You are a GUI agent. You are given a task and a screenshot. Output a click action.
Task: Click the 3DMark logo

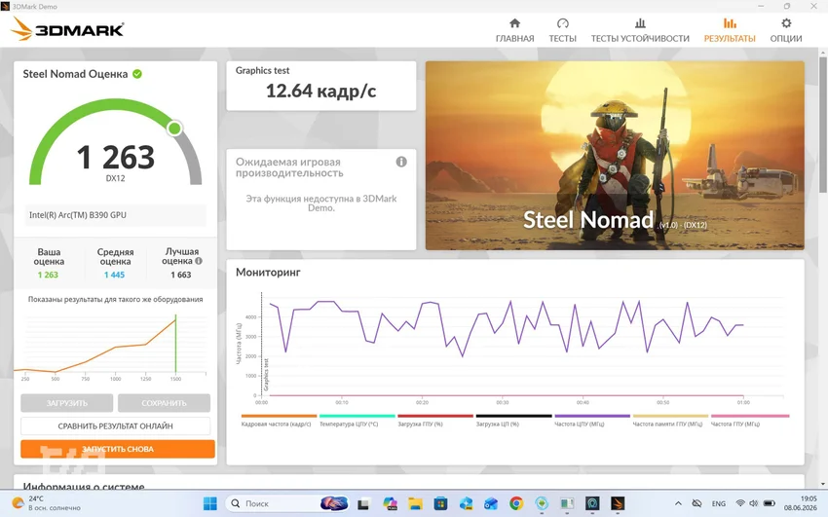coord(67,29)
